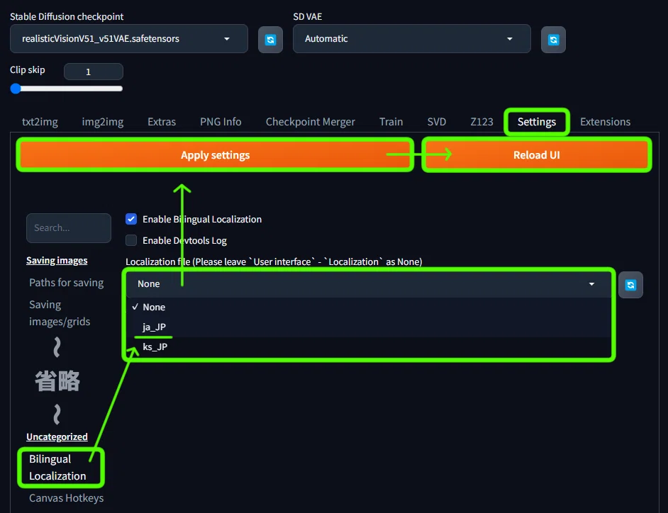Switch to the SVD tab
Image resolution: width=668 pixels, height=513 pixels.
pos(437,122)
